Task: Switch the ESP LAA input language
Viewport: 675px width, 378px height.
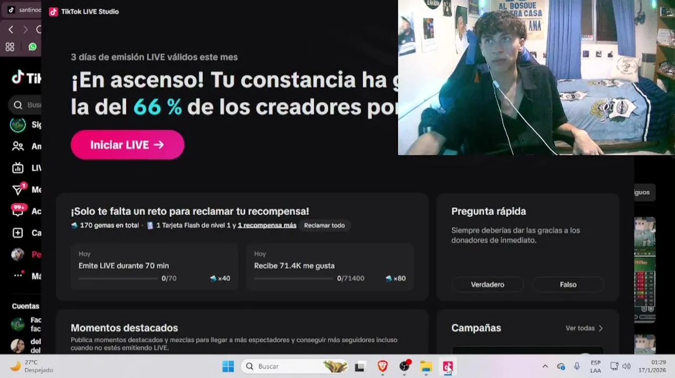Action: 596,366
